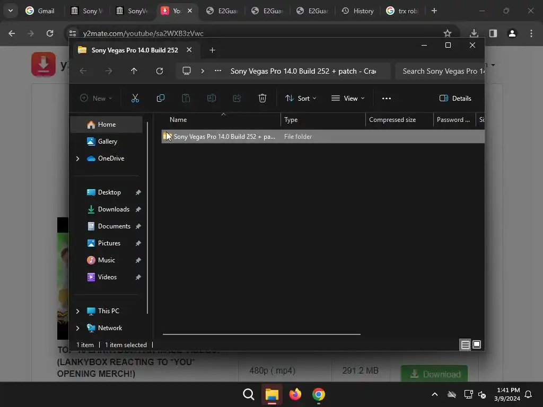Open Chrome three-dot menu

pyautogui.click(x=531, y=33)
